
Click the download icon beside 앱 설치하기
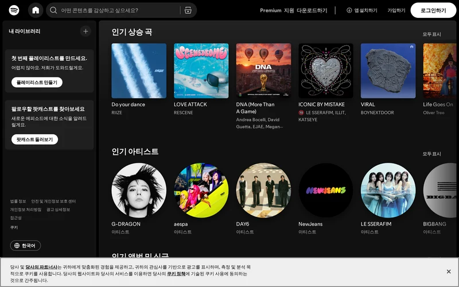point(349,10)
